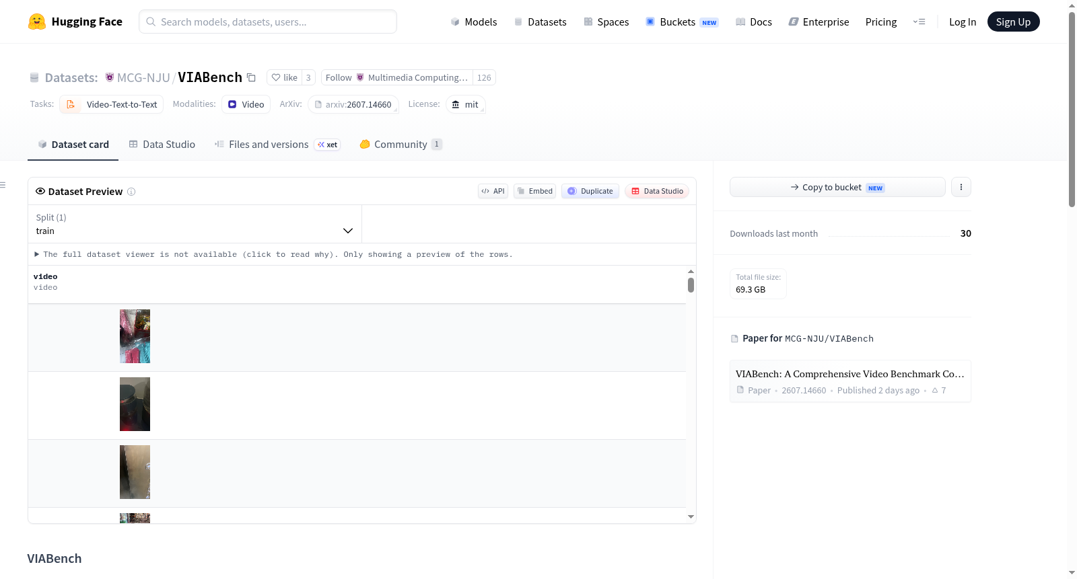Viewport: 1077px width, 579px height.
Task: Click the magnifier icon in the search bar
Action: [151, 22]
